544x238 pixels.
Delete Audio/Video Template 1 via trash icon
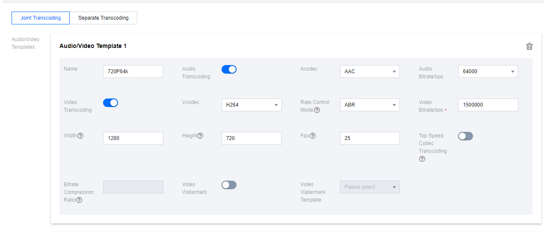click(529, 46)
